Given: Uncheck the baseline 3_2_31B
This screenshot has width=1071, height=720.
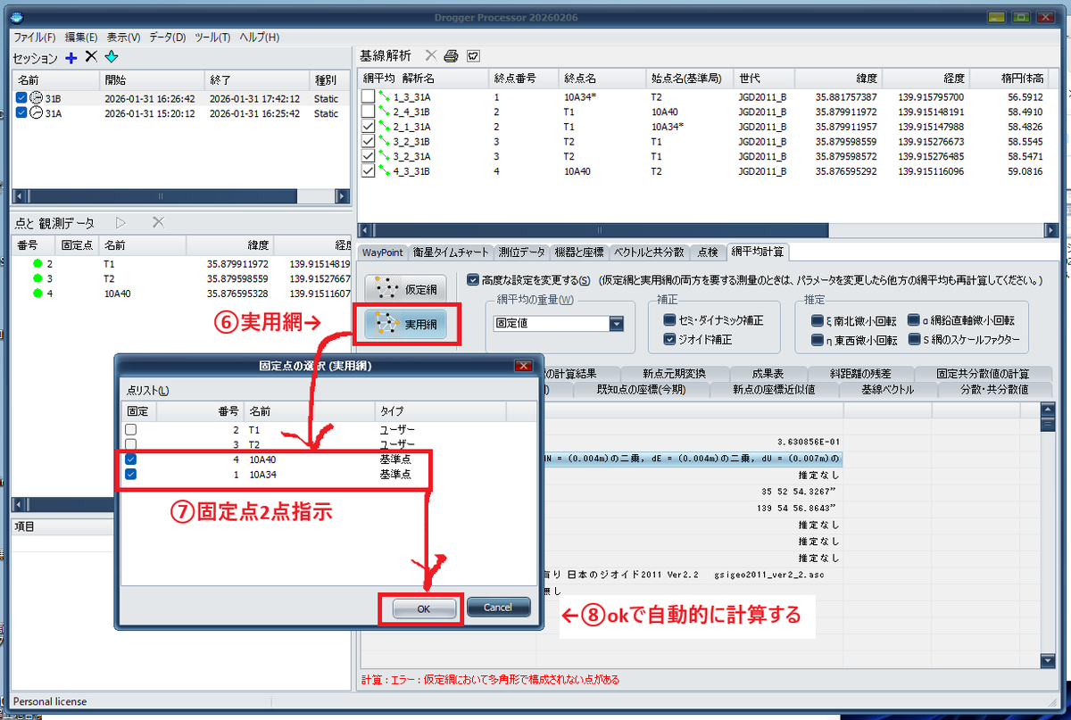Looking at the screenshot, I should (368, 141).
